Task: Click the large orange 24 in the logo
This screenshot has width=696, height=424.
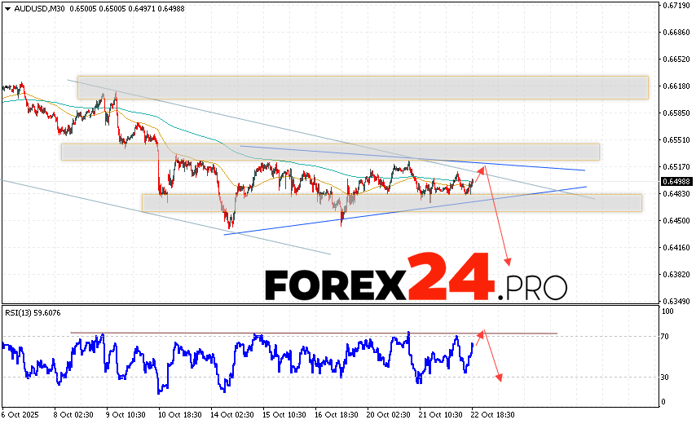Action: [452, 277]
